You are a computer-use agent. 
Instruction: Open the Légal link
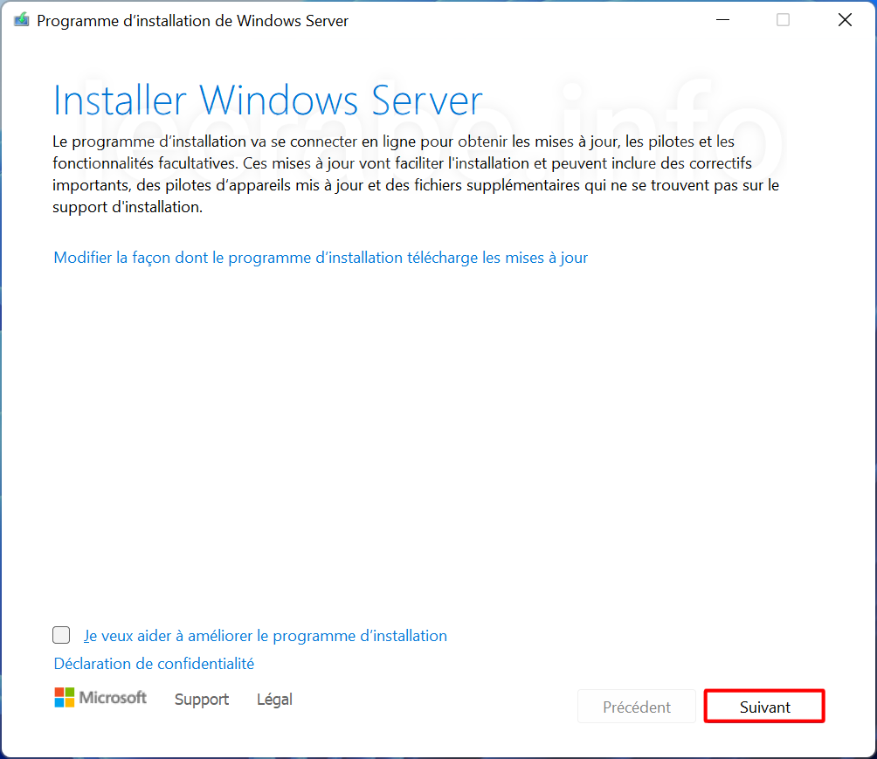(x=274, y=699)
